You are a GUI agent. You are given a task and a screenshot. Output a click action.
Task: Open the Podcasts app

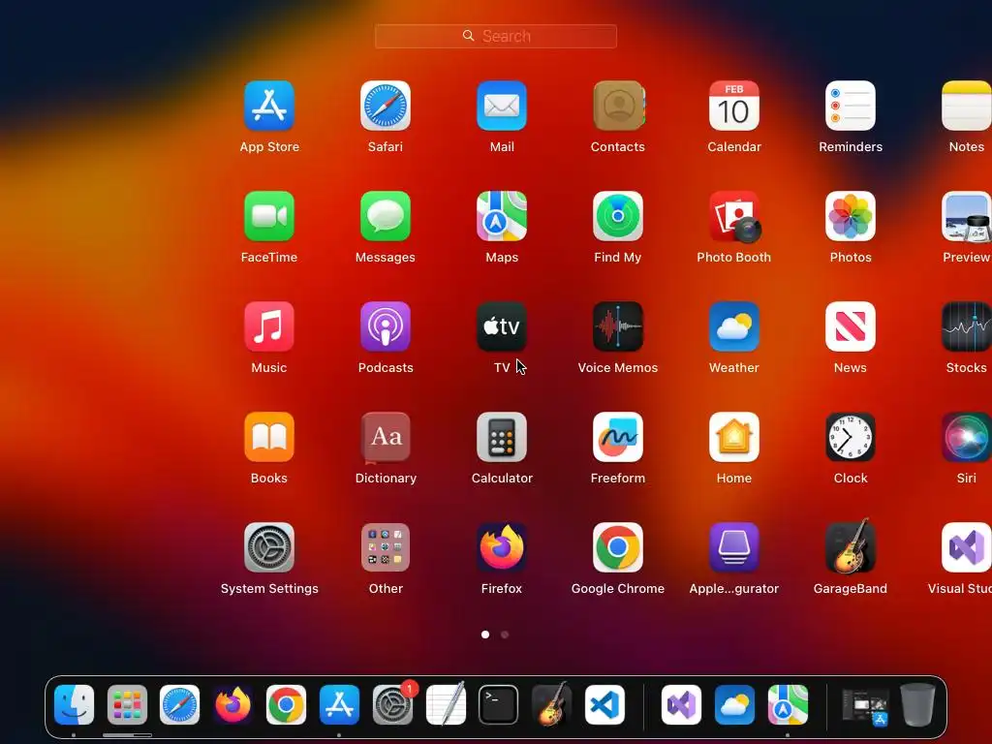386,326
